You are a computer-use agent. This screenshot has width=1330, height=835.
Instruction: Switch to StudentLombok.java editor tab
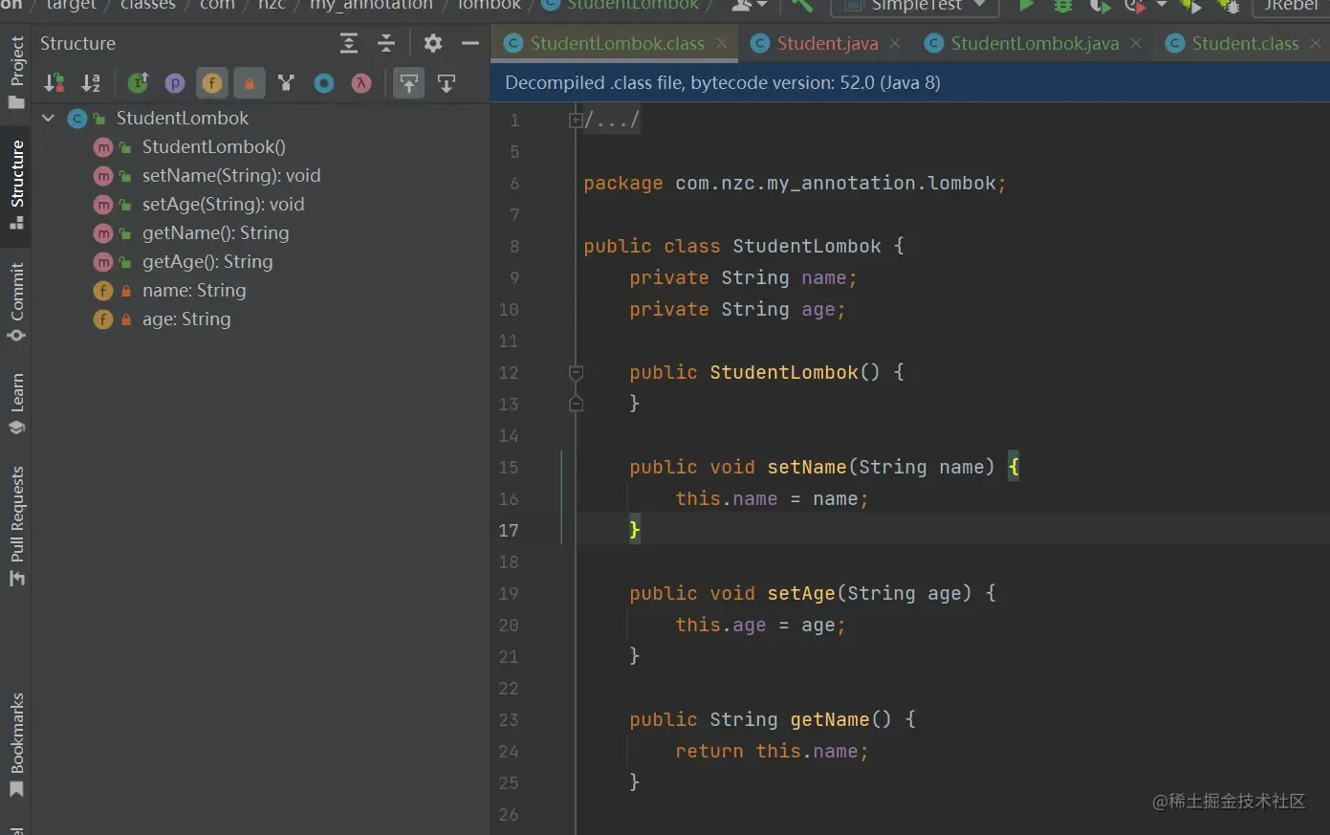1035,43
